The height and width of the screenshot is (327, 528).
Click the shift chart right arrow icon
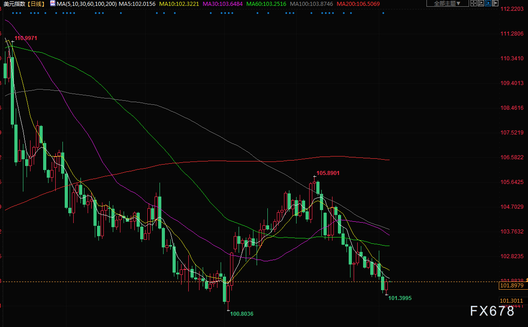495,3
